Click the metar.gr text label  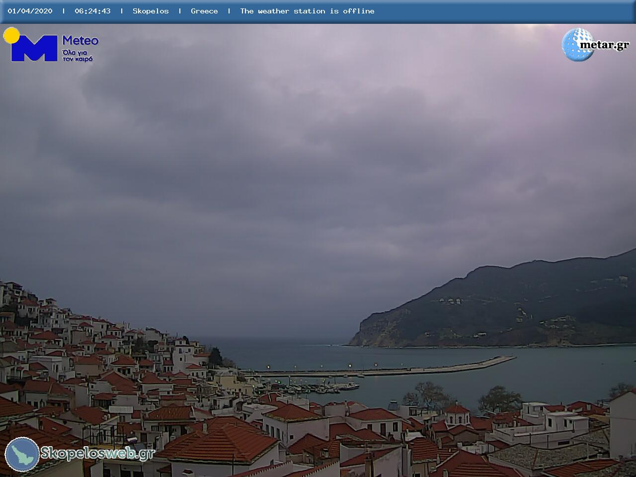tap(604, 45)
